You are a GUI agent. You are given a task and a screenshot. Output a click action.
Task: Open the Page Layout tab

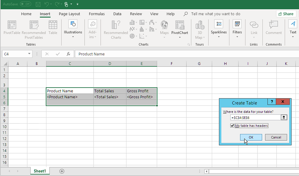coord(69,14)
